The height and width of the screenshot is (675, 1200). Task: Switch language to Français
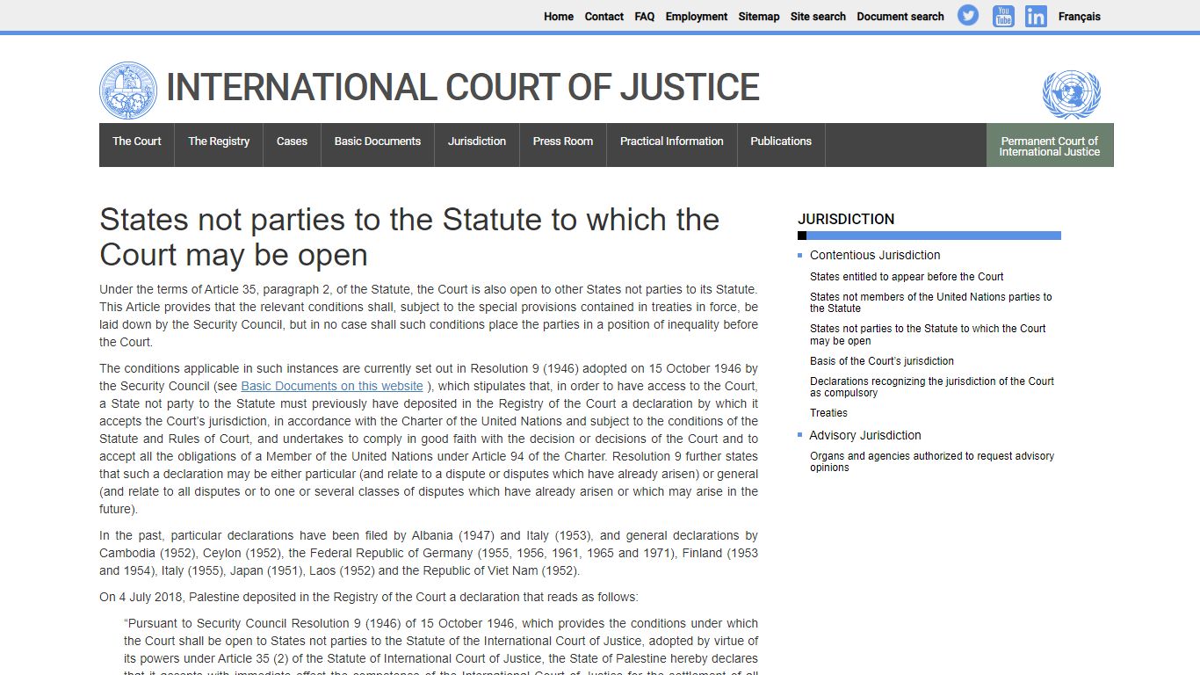tap(1080, 17)
